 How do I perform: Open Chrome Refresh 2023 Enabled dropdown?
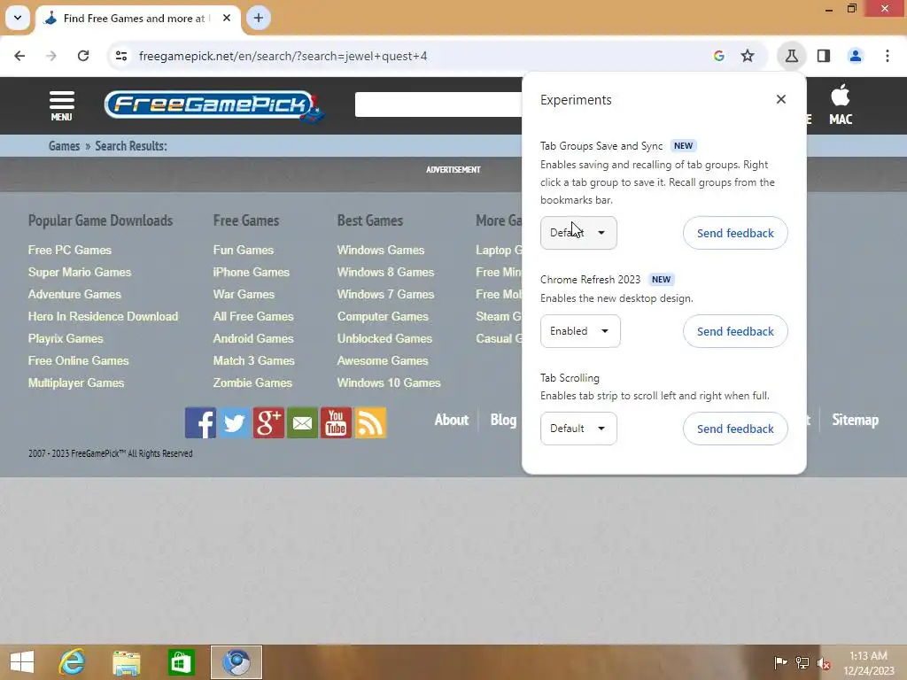click(580, 331)
